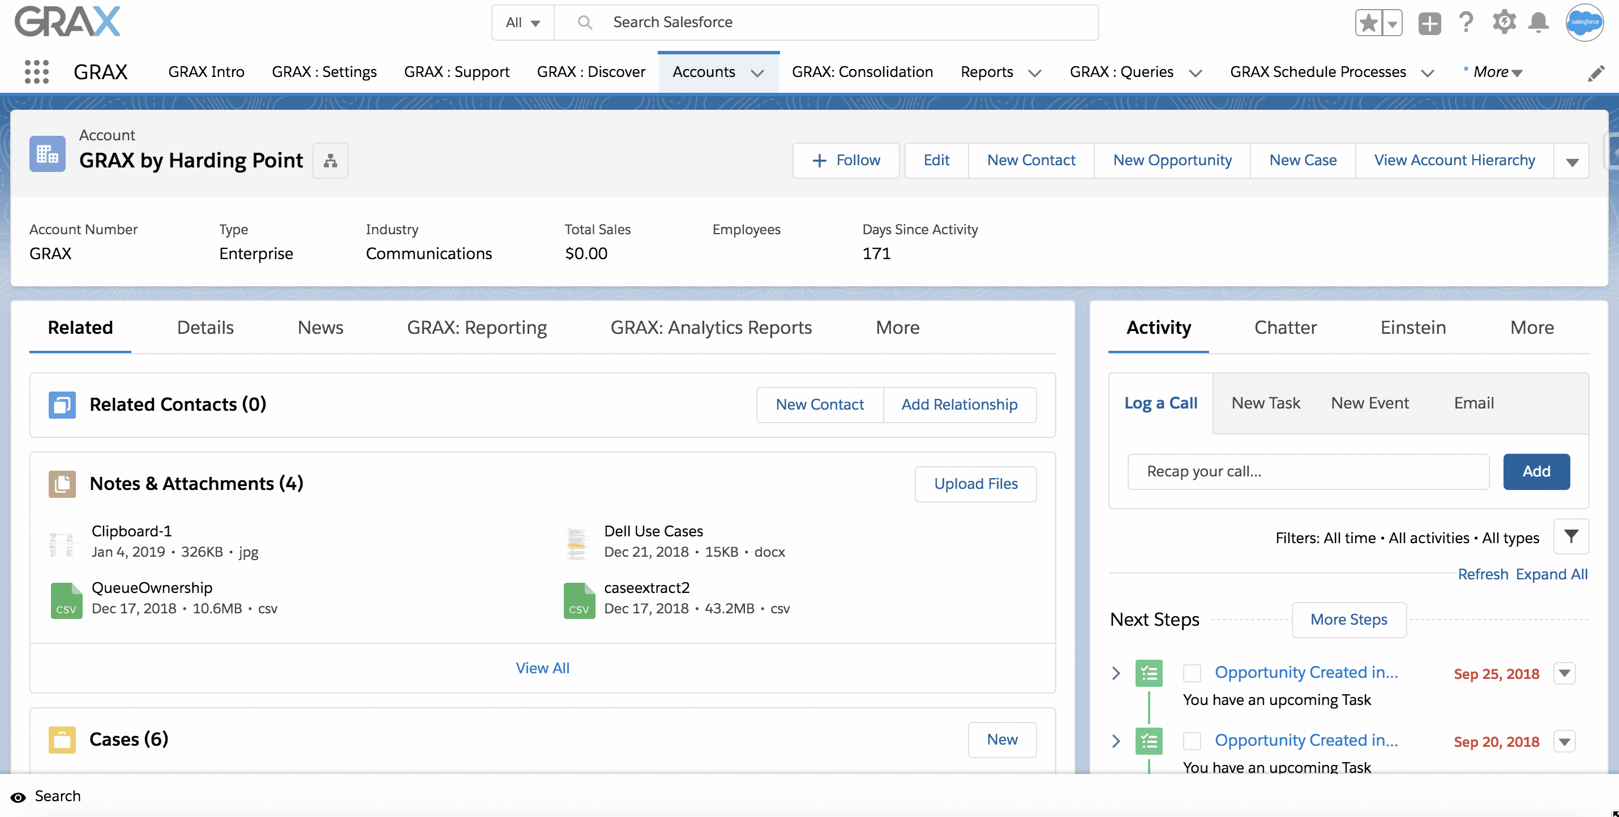Click the blue Add button
This screenshot has width=1619, height=817.
1536,472
